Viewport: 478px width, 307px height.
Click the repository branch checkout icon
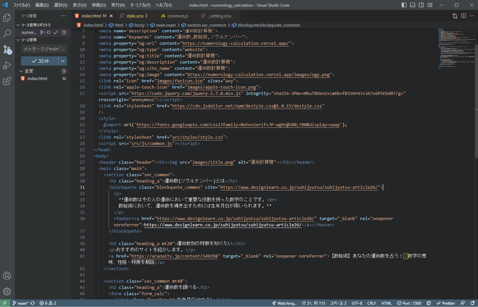[x=42, y=32]
